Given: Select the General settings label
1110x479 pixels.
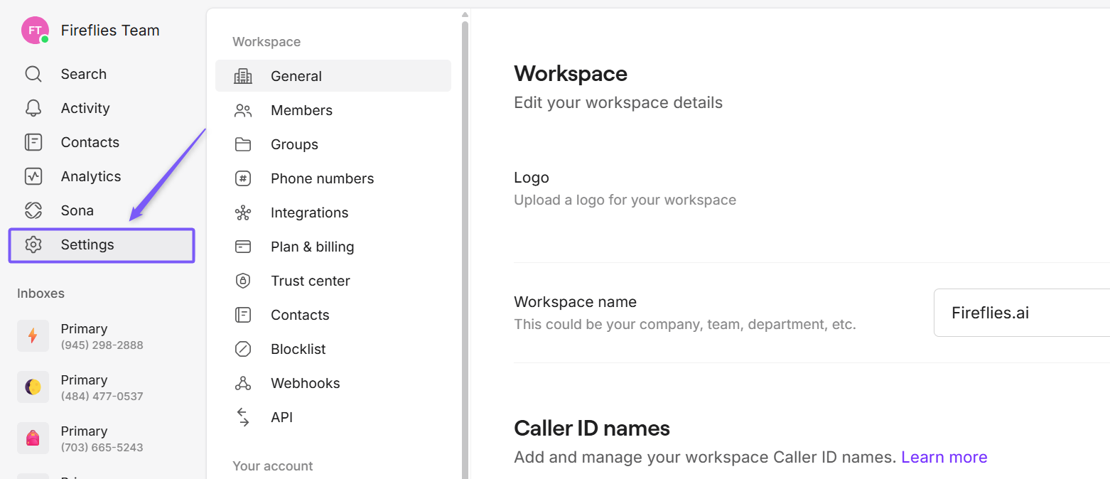Looking at the screenshot, I should pyautogui.click(x=296, y=76).
